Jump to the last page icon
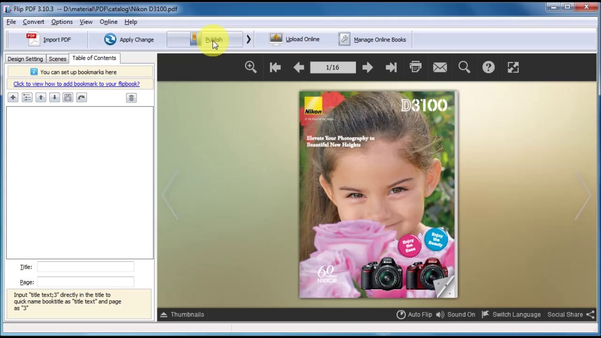The width and height of the screenshot is (601, 338). pyautogui.click(x=391, y=68)
